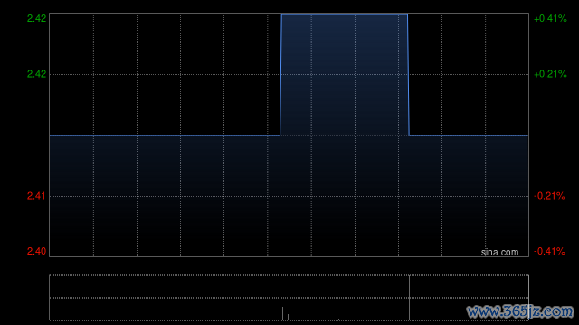This screenshot has height=325, width=579.
Task: Click the falling edge of the price plateau
Action: point(408,75)
